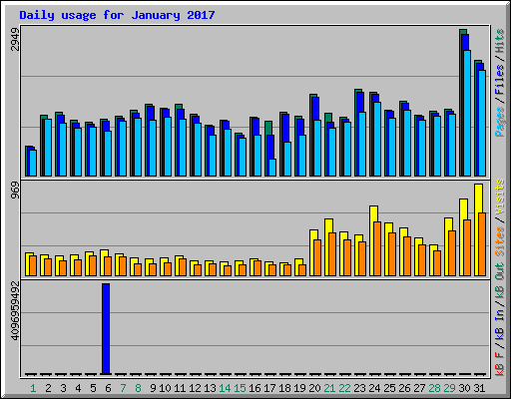Click the 2949 axis maximum label
This screenshot has width=511, height=399.
tap(15, 39)
